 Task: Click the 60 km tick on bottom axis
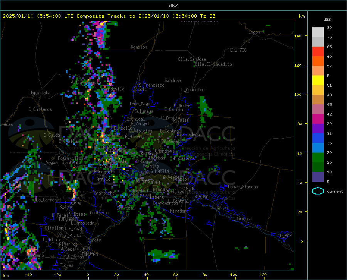(175, 275)
